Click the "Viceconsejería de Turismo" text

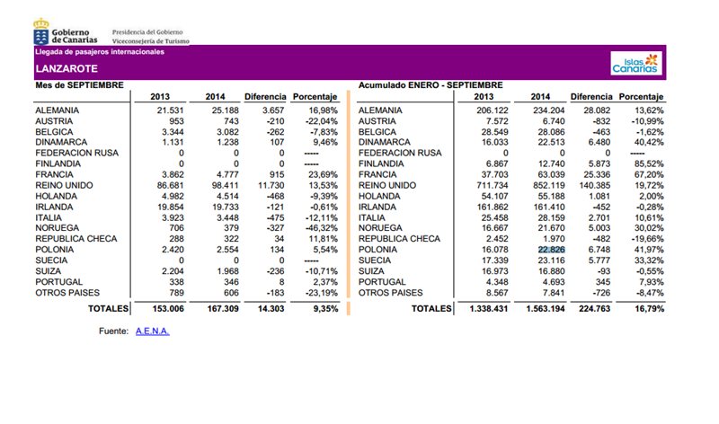pyautogui.click(x=151, y=41)
